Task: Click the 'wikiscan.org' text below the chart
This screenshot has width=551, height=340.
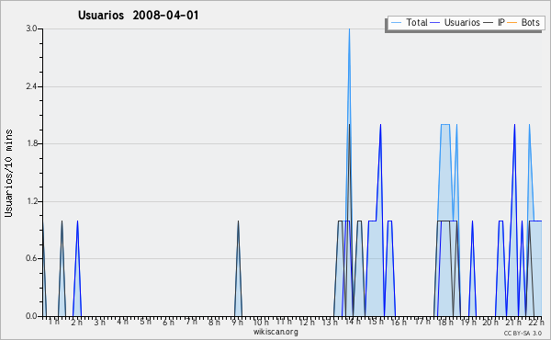Action: coord(275,332)
